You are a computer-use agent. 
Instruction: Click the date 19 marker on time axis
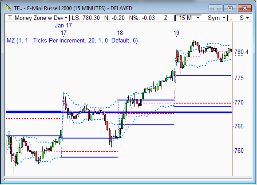point(176,33)
